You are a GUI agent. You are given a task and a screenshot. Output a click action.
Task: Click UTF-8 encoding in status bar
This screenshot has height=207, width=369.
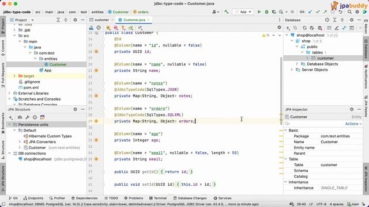pos(321,204)
